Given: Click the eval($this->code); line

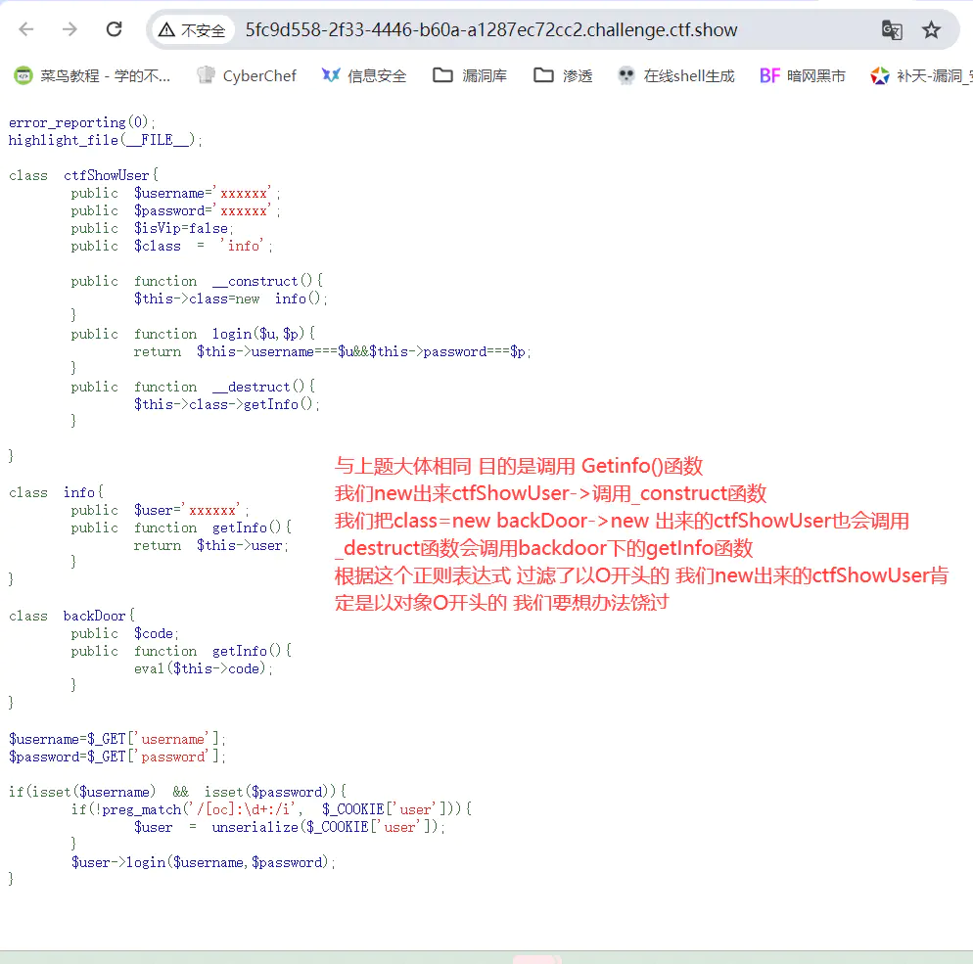Looking at the screenshot, I should 204,668.
